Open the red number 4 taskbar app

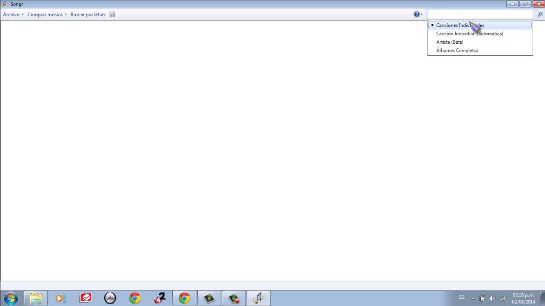(159, 298)
